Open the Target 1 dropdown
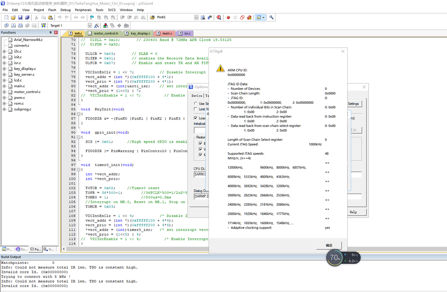Viewport: 447px width, 292px height. coord(89,25)
